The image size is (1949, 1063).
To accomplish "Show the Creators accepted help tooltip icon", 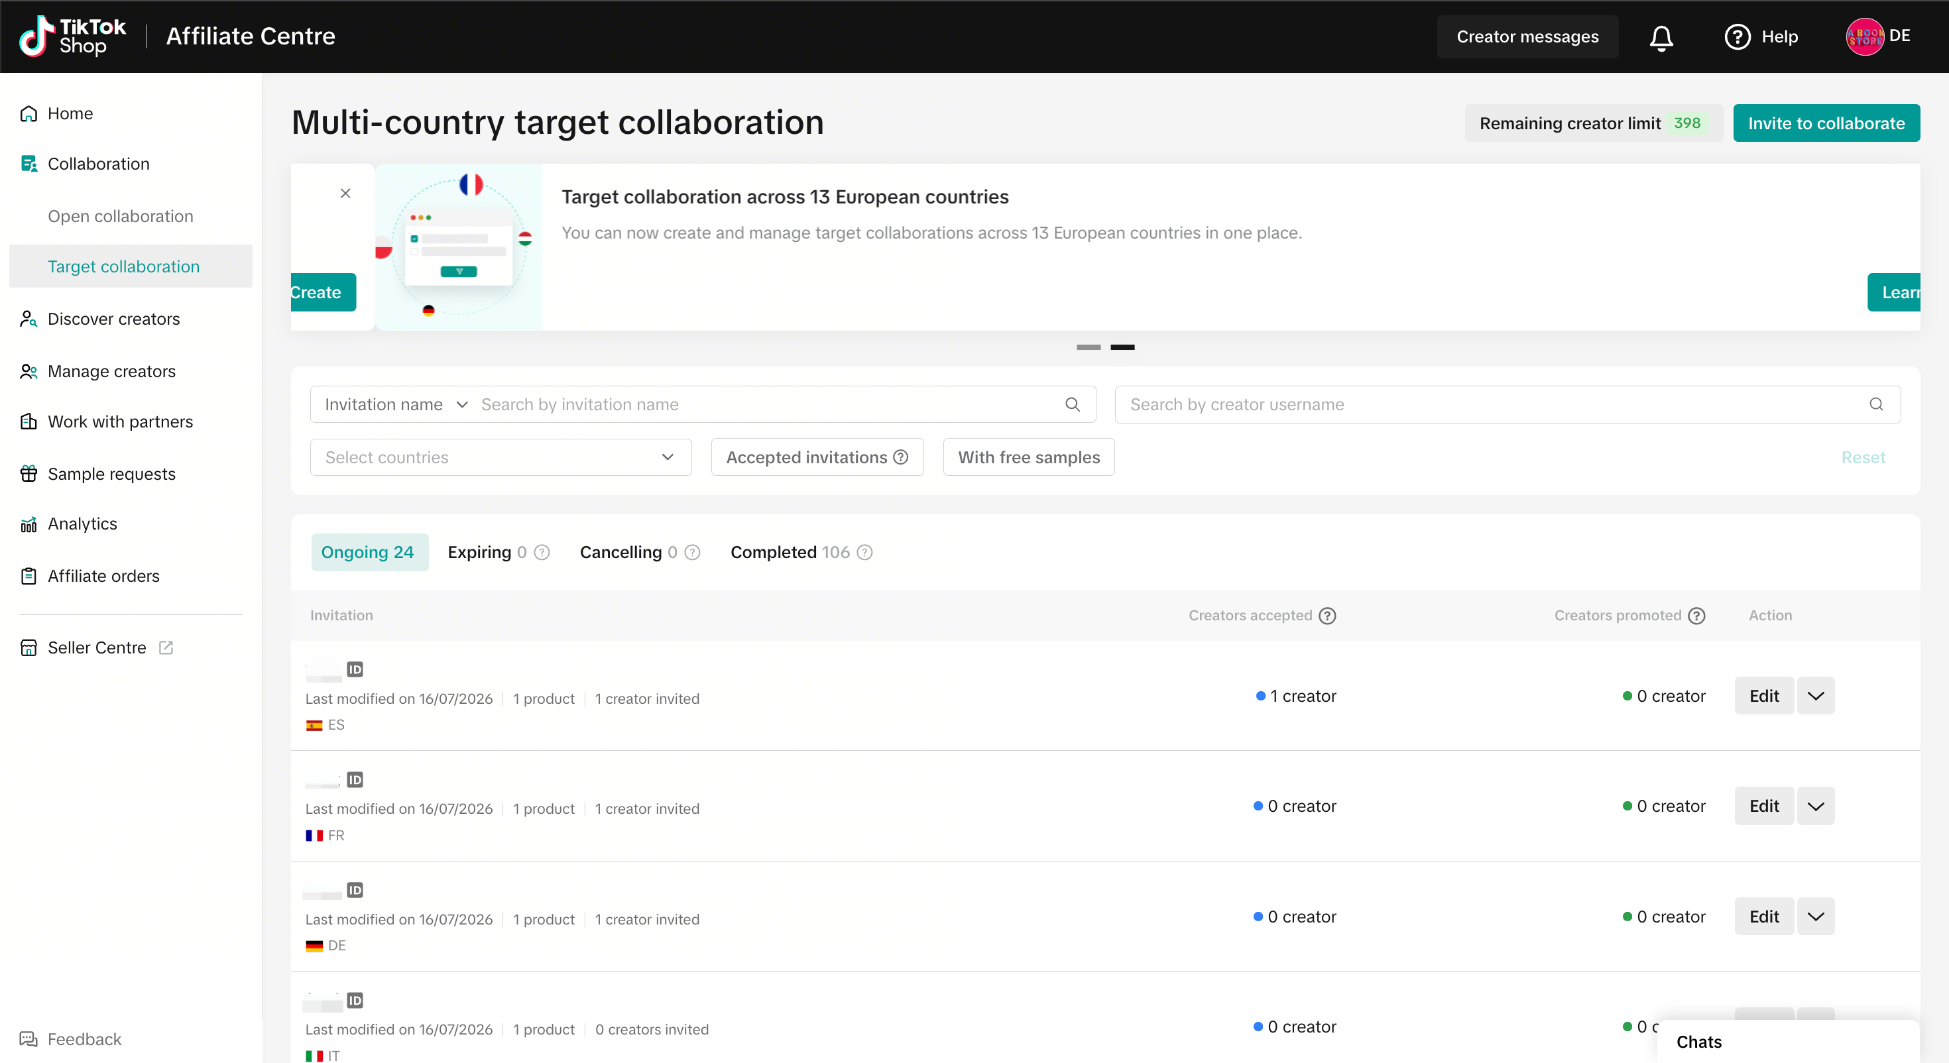I will pos(1327,616).
